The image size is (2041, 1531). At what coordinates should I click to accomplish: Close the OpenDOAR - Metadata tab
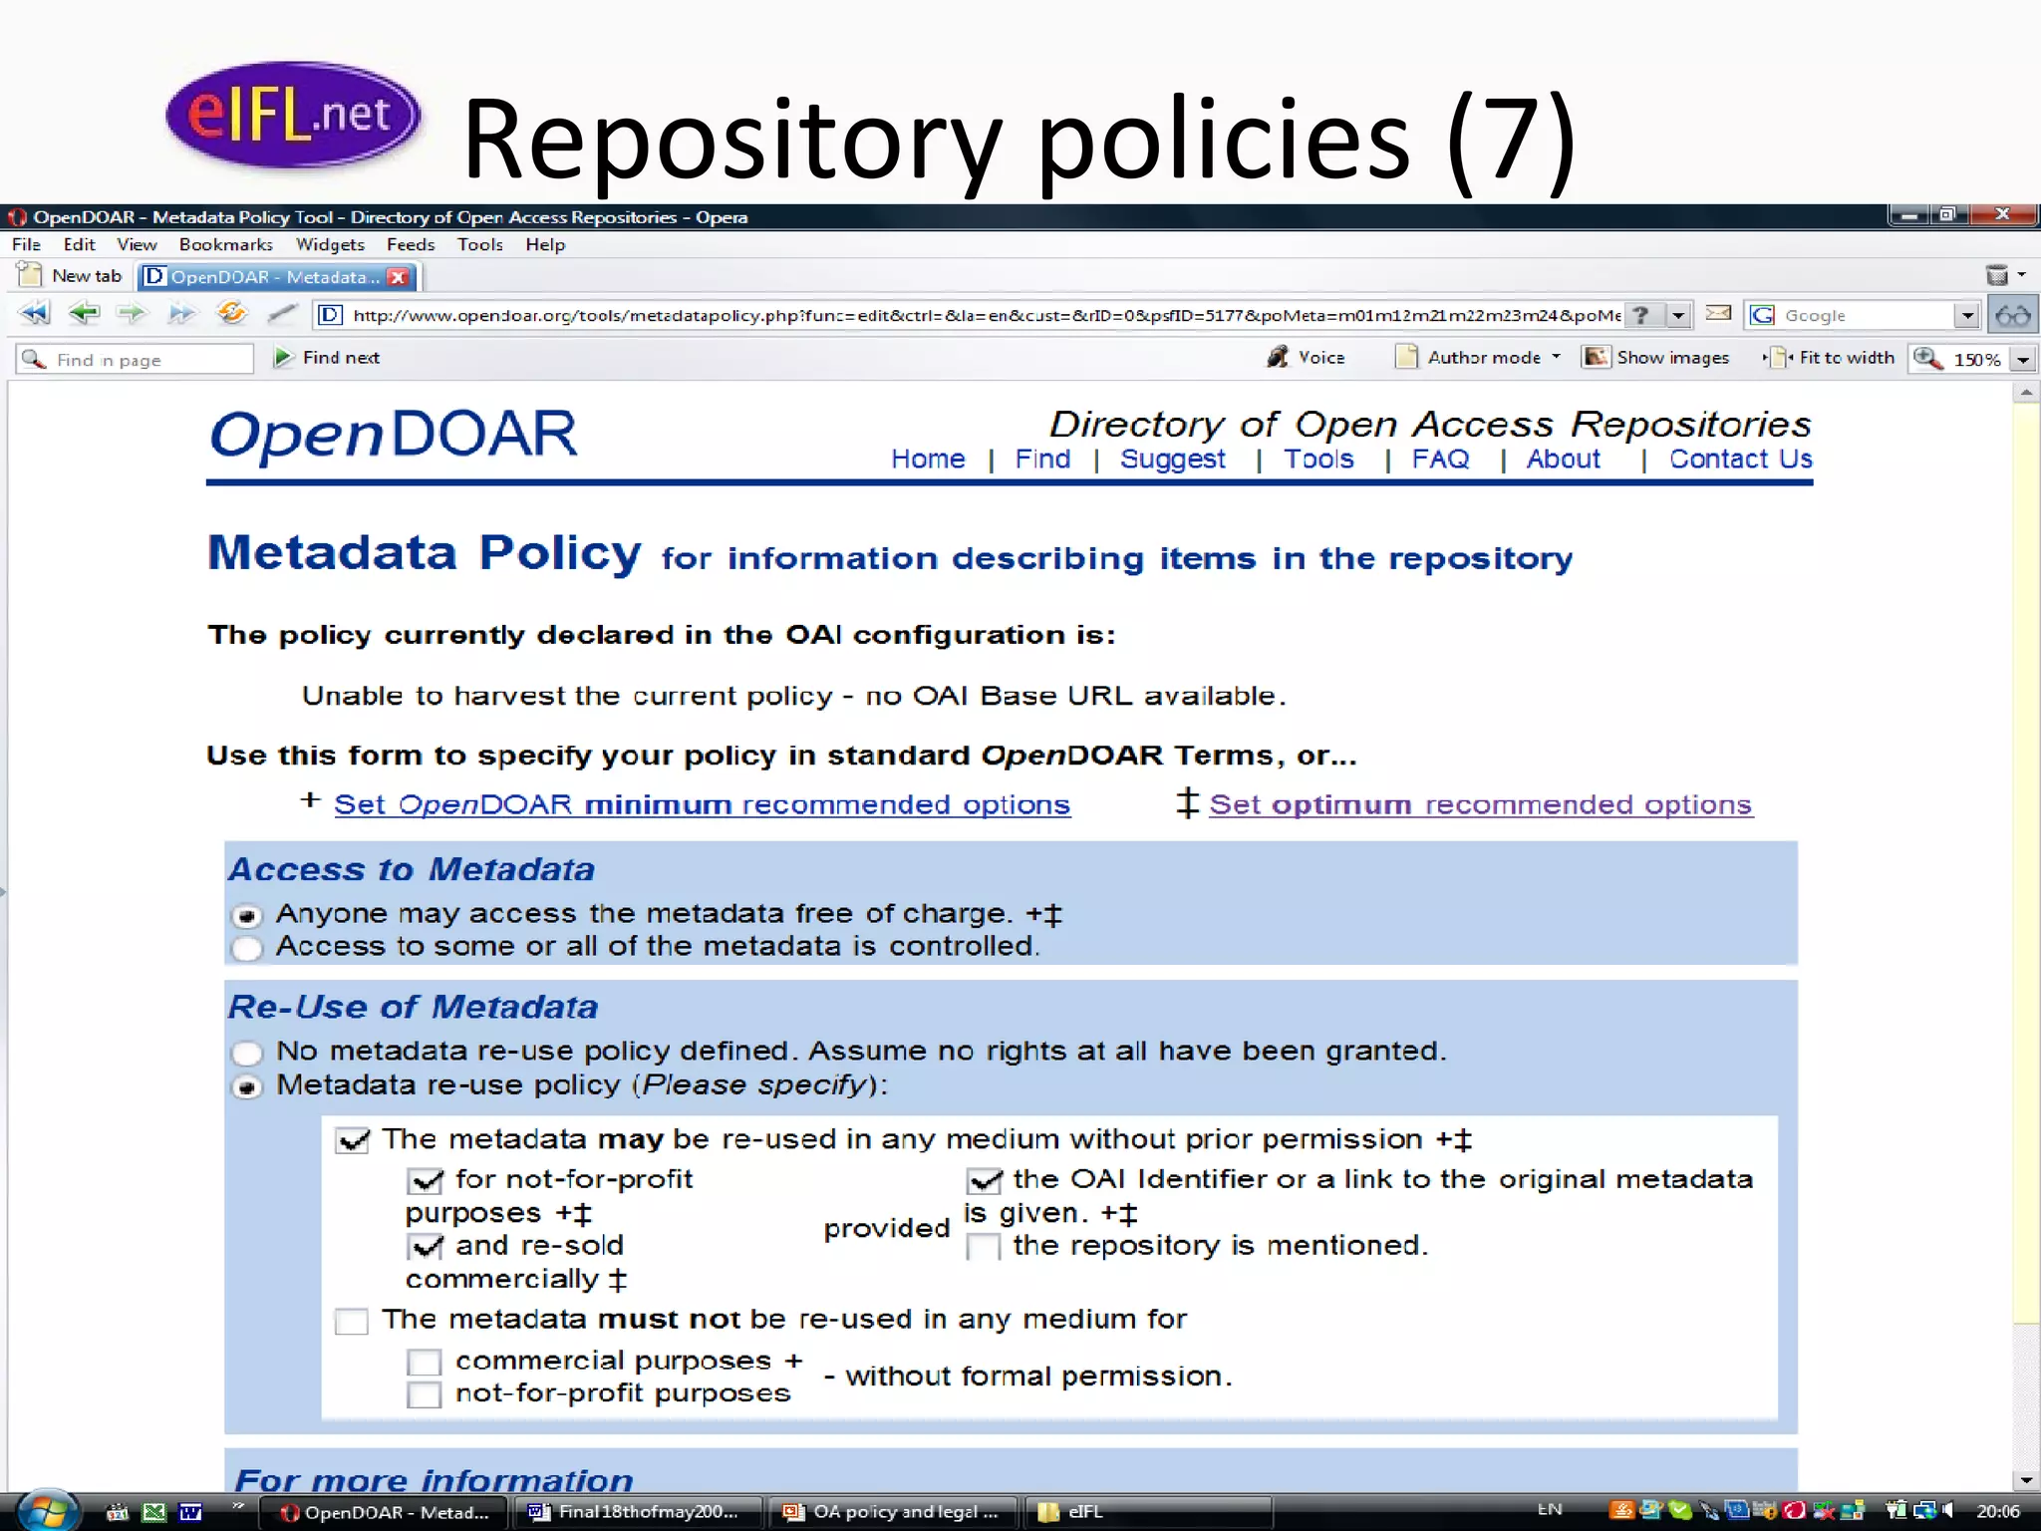tap(399, 276)
